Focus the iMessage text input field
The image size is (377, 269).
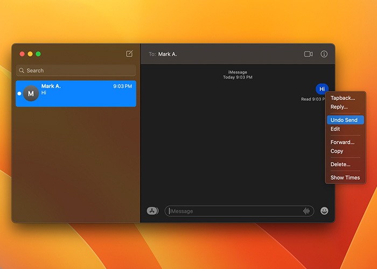(239, 211)
